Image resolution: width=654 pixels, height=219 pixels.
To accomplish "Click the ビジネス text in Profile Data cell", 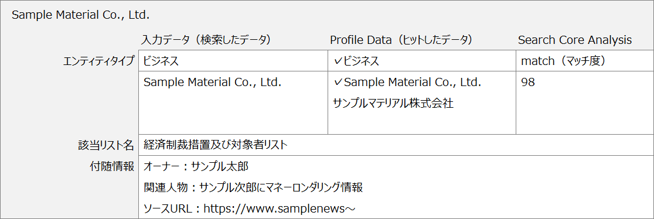I will click(361, 61).
